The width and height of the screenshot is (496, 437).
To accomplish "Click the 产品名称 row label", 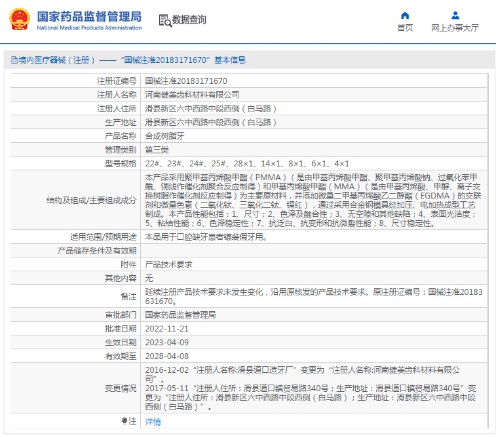I will point(121,136).
